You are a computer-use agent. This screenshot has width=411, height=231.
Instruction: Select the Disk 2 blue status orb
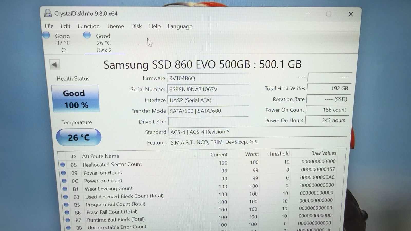coord(87,35)
